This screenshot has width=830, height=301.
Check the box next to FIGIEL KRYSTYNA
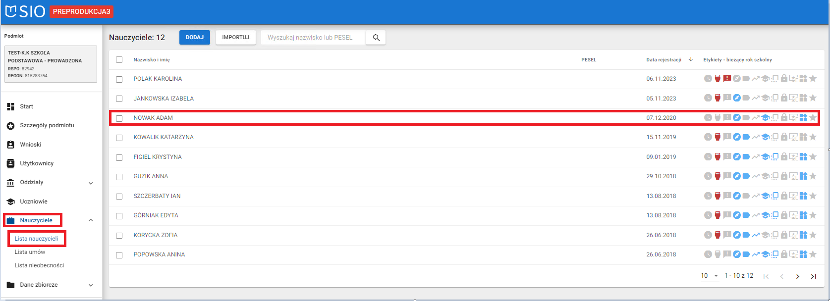pos(119,157)
